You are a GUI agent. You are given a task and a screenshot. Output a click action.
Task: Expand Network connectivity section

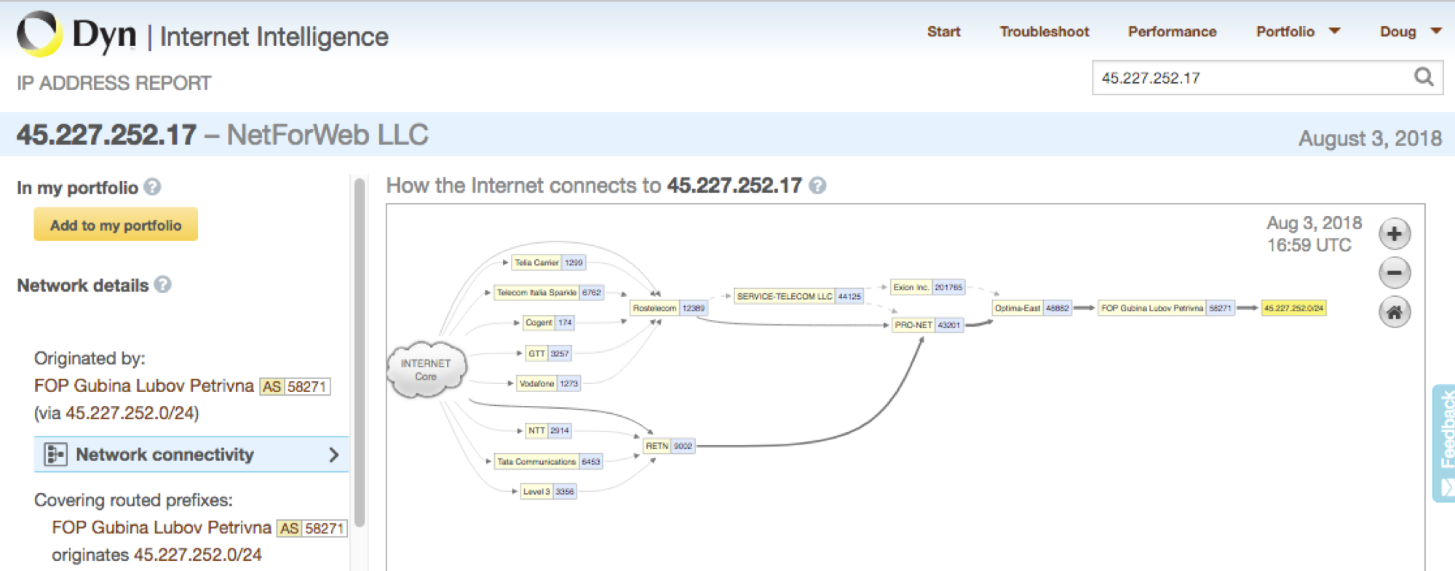(191, 455)
